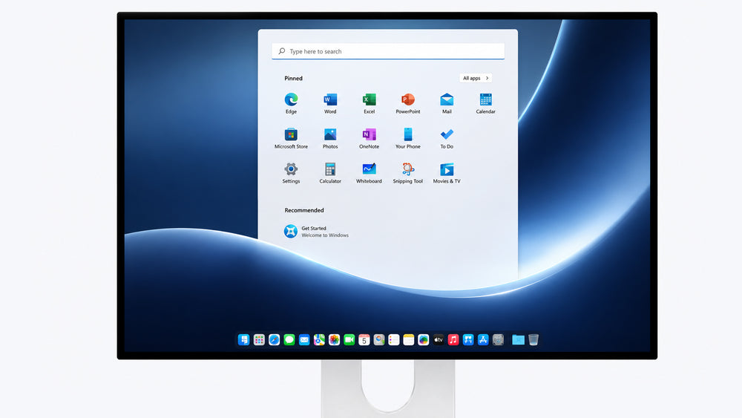742x418 pixels.
Task: Launch the Your Phone app
Action: click(x=408, y=134)
